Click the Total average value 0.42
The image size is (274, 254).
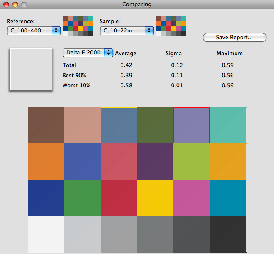[x=126, y=65]
